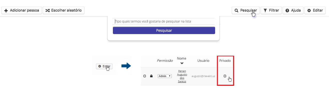The image size is (329, 96).
Task: Focus the search terms input field
Action: coord(164,21)
